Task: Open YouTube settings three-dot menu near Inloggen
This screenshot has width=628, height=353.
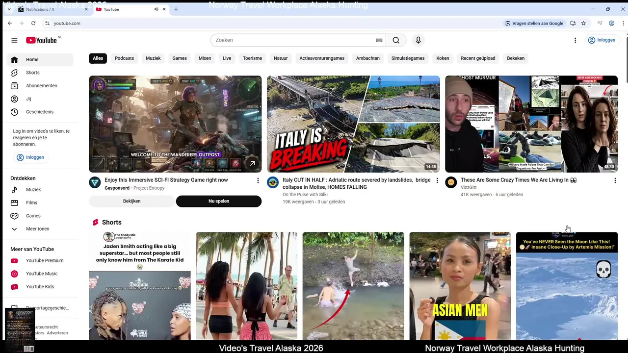Action: coord(575,40)
